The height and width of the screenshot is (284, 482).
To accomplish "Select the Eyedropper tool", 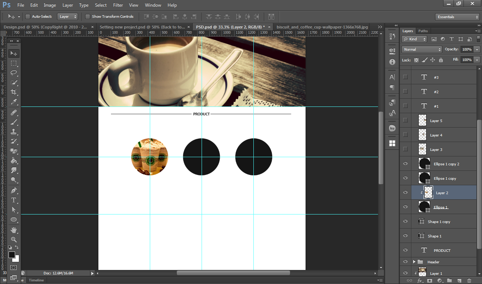I will pyautogui.click(x=14, y=102).
